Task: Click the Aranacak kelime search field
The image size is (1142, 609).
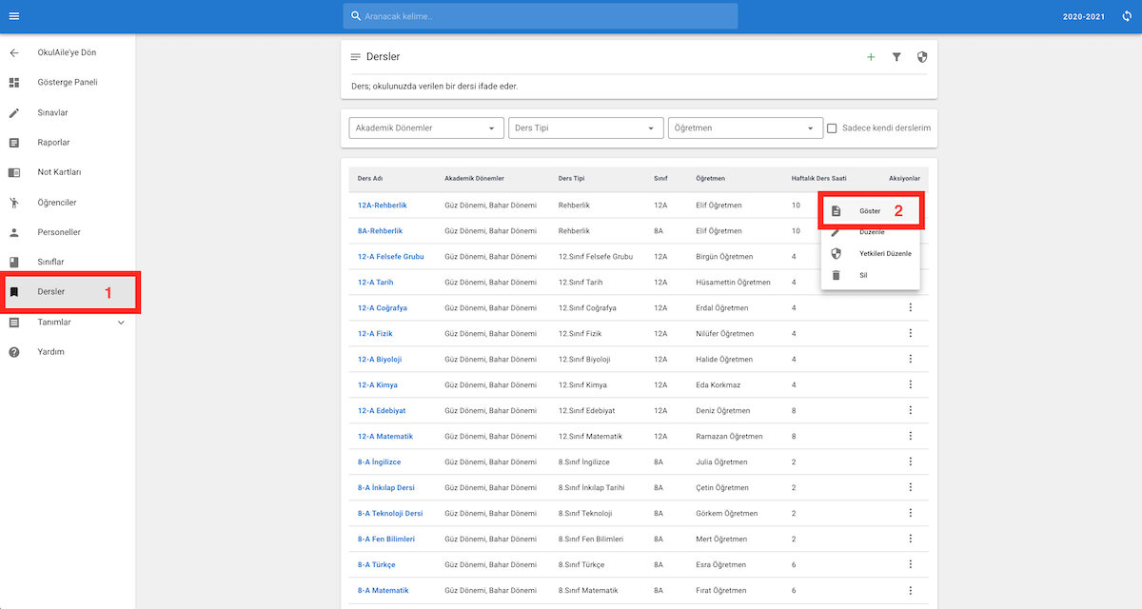Action: [x=541, y=16]
